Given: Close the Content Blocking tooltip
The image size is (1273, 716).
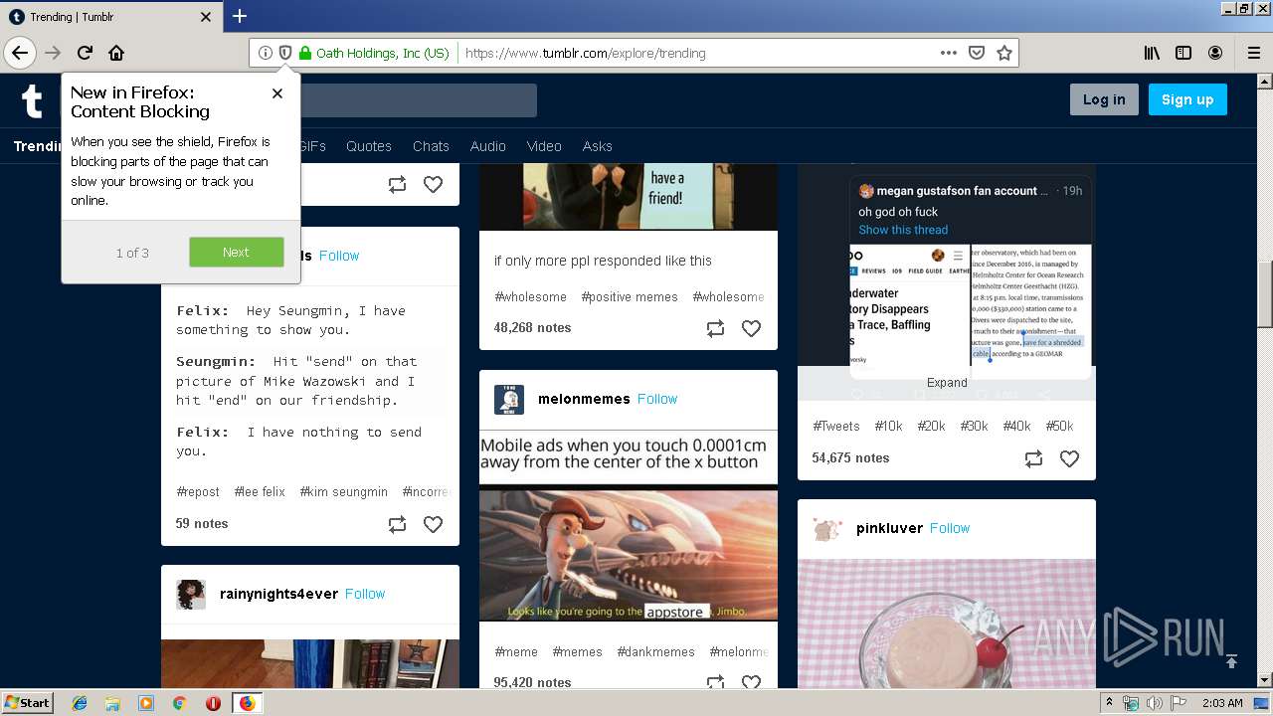Looking at the screenshot, I should [x=277, y=93].
